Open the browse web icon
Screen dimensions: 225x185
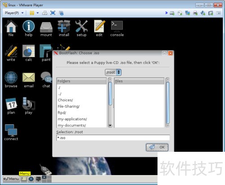pos(11,79)
